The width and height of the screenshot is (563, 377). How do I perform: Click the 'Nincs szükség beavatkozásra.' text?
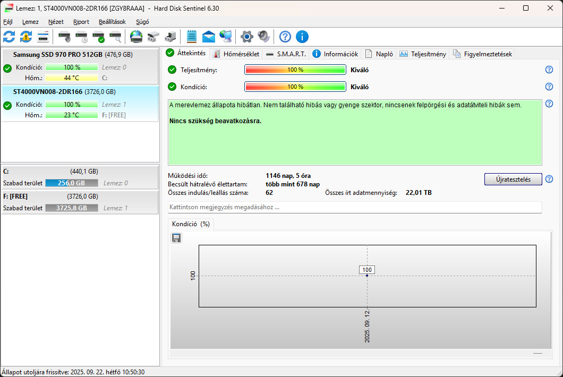216,121
